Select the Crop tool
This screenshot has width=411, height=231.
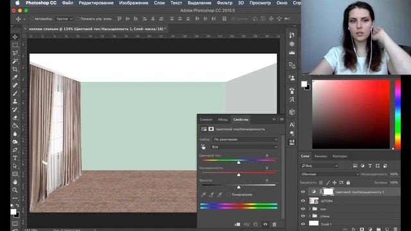click(x=15, y=69)
